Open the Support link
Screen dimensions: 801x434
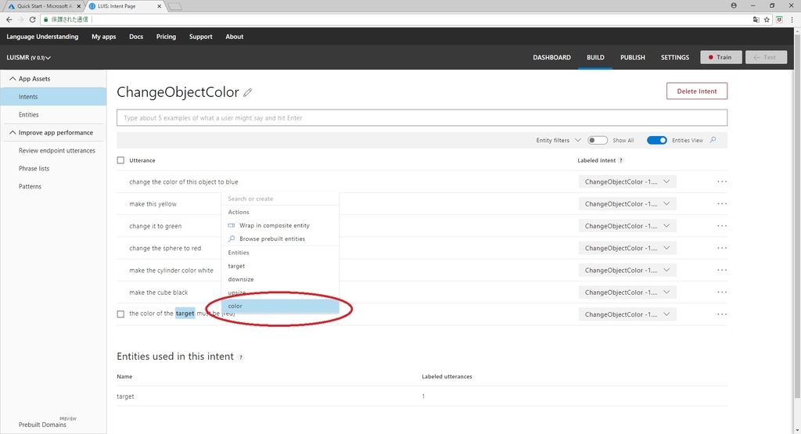(x=200, y=37)
